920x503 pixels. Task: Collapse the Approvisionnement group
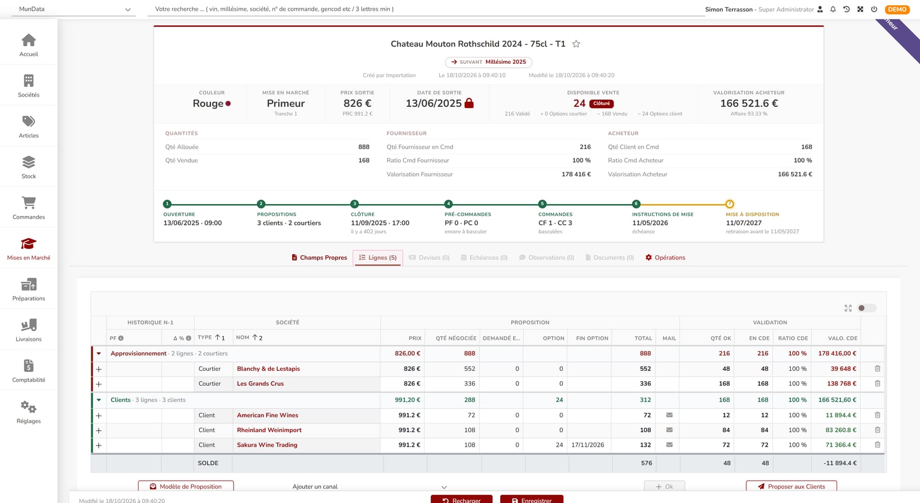coord(99,354)
